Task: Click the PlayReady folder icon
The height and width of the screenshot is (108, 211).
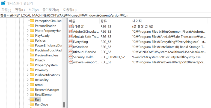Action: (x=32, y=36)
